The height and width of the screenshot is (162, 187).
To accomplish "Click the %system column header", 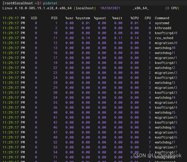I will click(x=83, y=18).
